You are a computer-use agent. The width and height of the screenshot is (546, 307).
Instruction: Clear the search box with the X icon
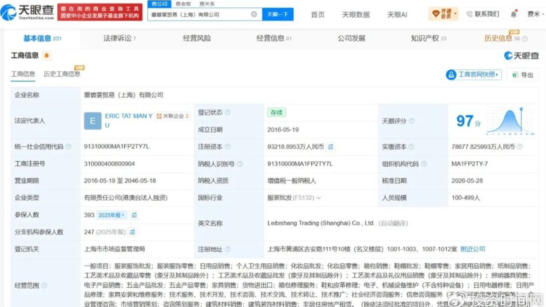coord(254,14)
